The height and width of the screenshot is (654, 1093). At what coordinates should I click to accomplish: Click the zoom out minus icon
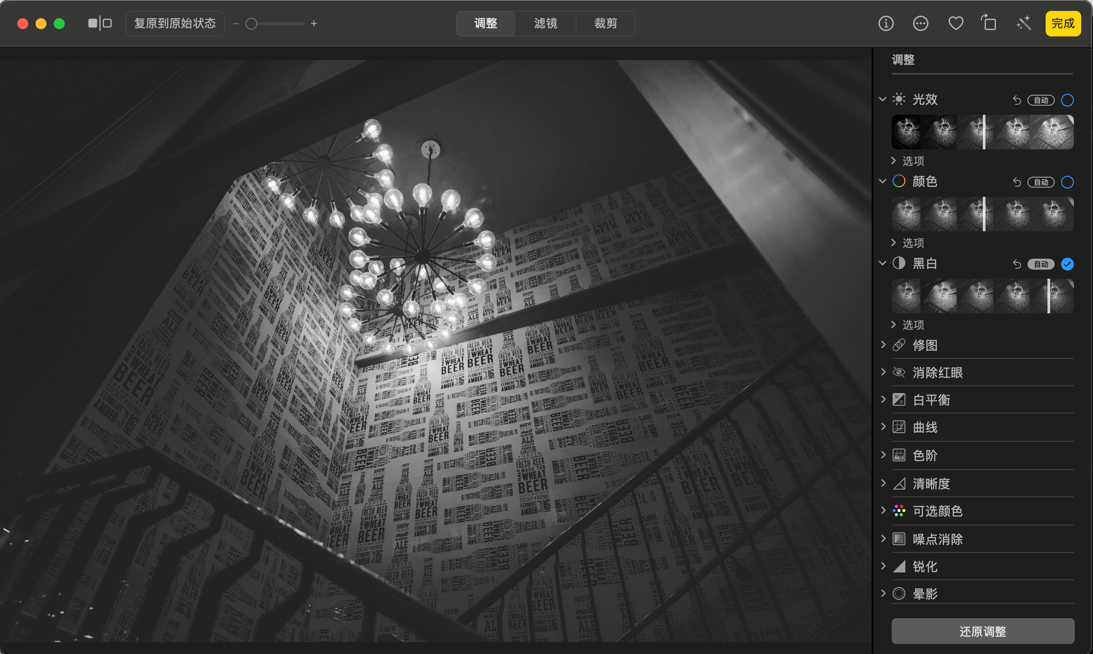click(236, 24)
